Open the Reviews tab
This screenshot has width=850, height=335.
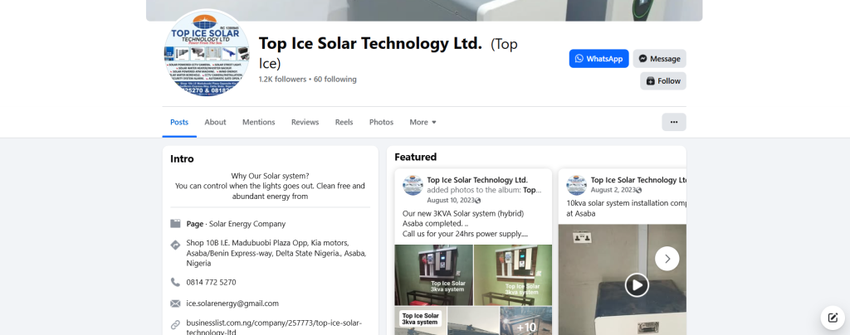pos(305,122)
